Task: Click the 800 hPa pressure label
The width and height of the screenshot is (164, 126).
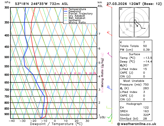Action: [7, 103]
